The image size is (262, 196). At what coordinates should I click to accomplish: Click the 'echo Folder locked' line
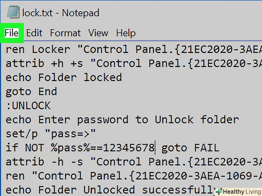click(64, 77)
